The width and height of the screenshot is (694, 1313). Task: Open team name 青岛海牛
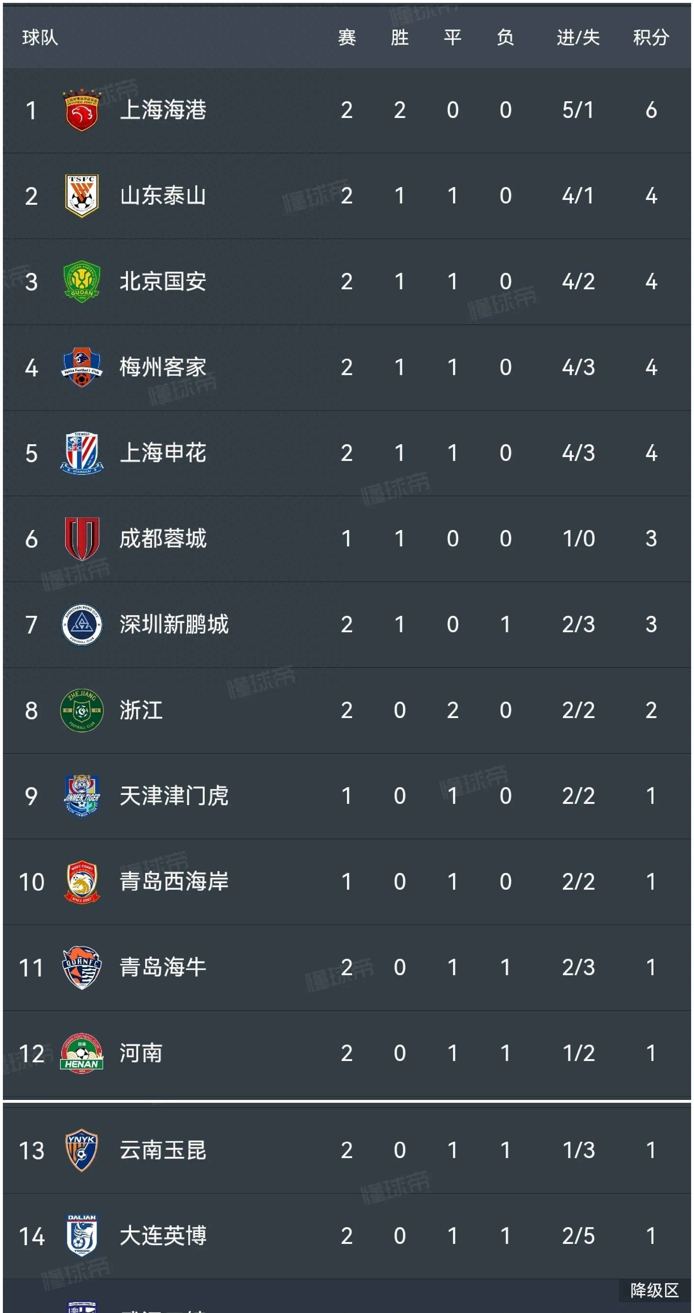click(163, 967)
